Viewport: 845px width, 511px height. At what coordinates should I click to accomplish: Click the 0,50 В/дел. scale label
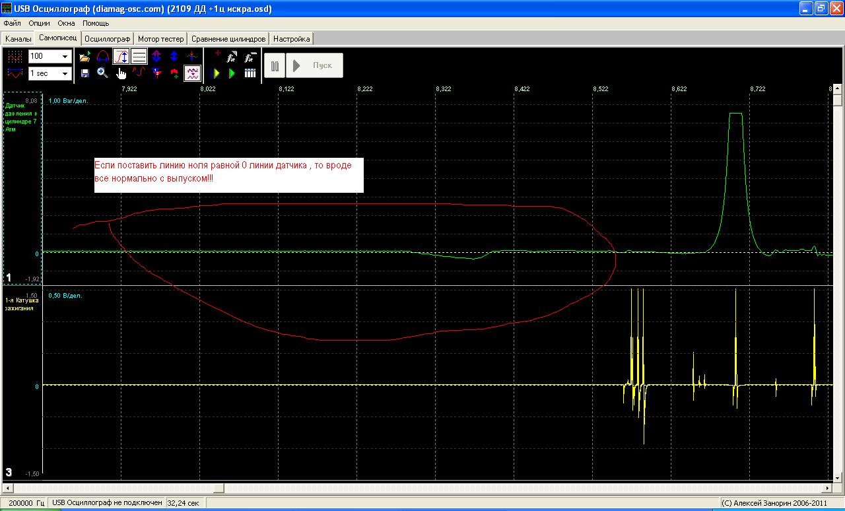point(65,296)
